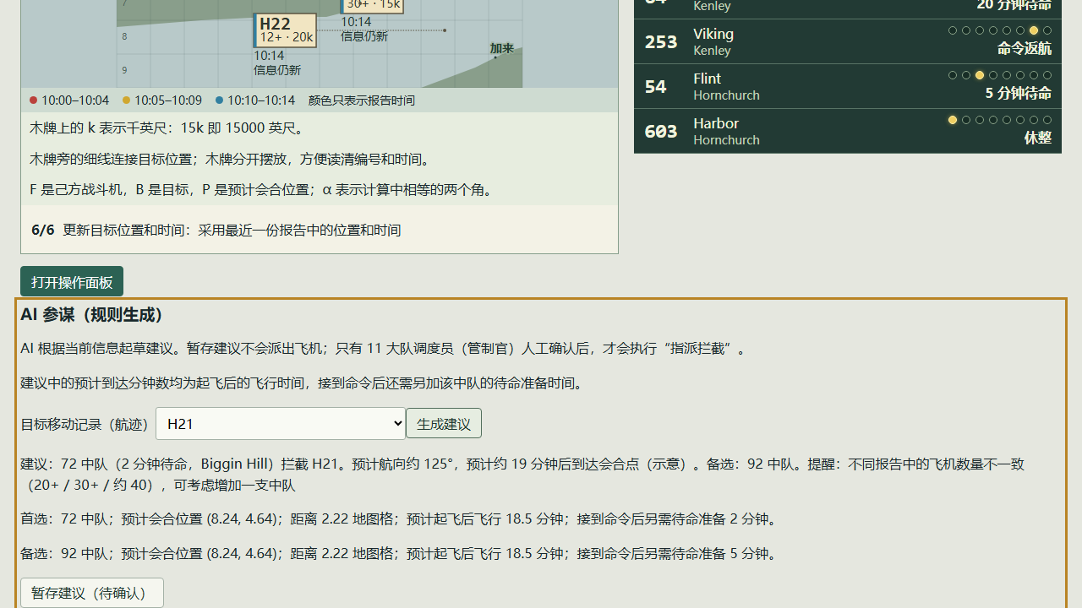Click the lit readiness dot in Flint row

pos(980,75)
